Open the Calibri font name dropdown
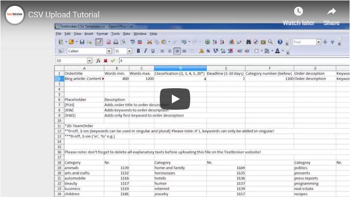This screenshot has width=350, height=197. (109, 51)
